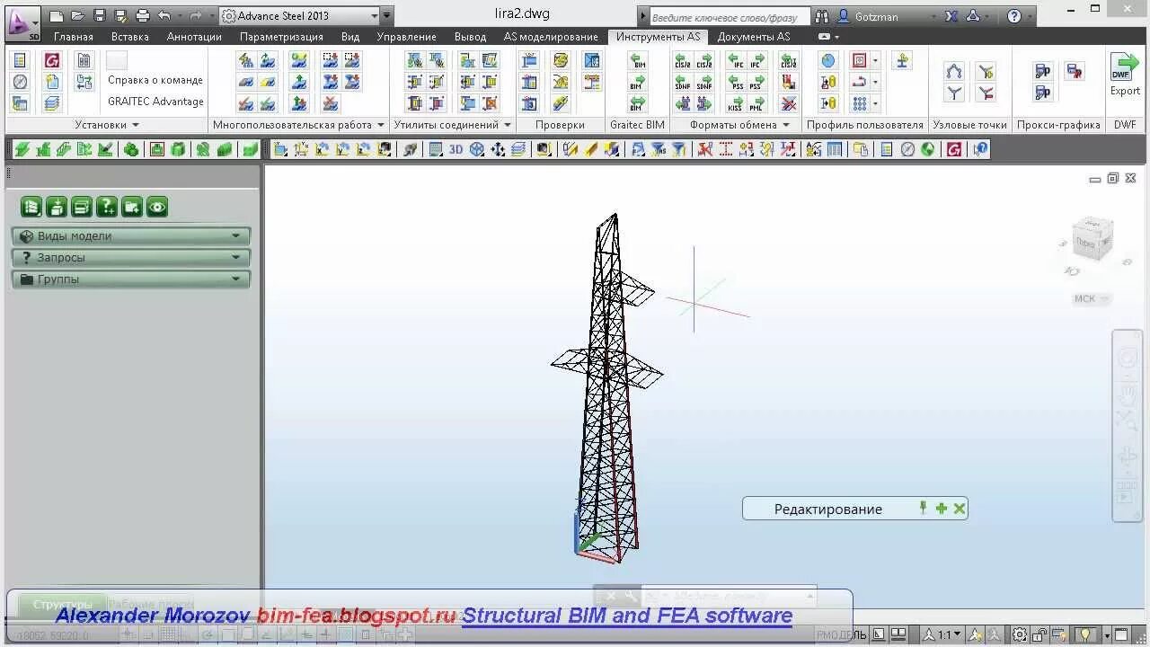
Task: Open the quick access toolbar customize arrow
Action: point(386,16)
